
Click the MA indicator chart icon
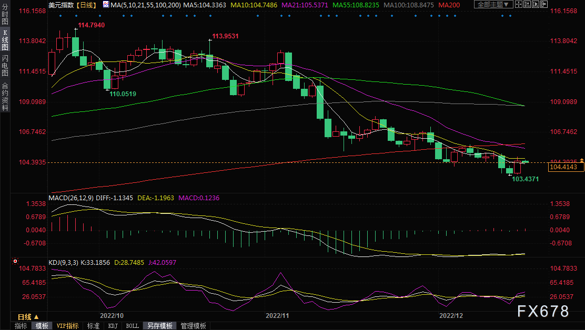coord(106,5)
